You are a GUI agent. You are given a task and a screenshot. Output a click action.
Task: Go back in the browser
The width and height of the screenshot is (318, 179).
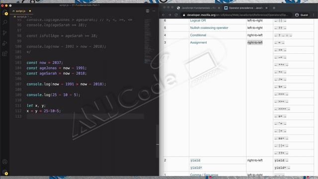tap(163, 15)
